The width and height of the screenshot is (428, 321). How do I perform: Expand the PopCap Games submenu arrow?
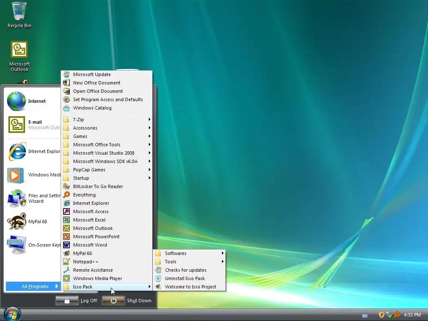(149, 170)
